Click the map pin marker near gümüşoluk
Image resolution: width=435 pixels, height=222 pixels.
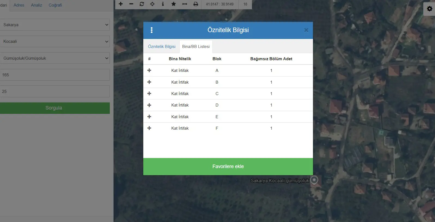click(314, 180)
